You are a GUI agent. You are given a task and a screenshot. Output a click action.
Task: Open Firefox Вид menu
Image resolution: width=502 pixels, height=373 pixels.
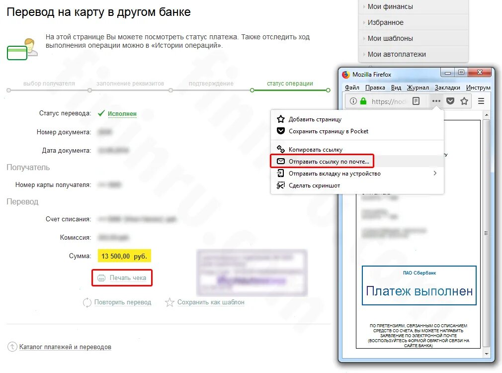coord(396,88)
